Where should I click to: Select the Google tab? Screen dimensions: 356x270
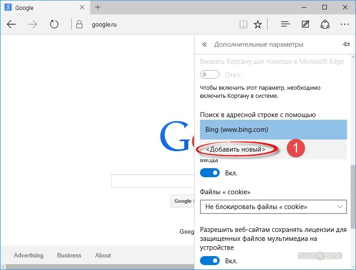45,8
